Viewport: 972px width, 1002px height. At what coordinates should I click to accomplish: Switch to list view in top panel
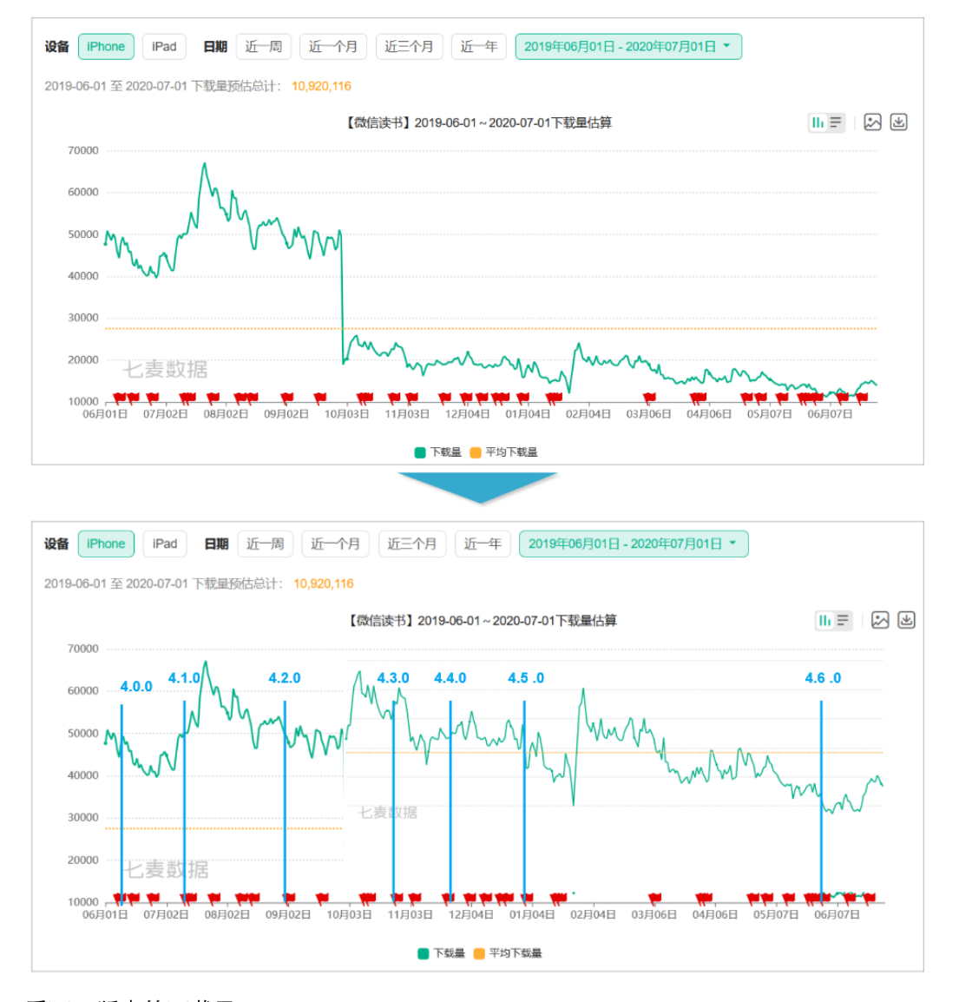[x=836, y=122]
